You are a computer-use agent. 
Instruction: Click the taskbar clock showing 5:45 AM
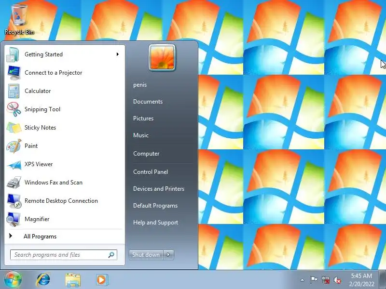[361, 276]
